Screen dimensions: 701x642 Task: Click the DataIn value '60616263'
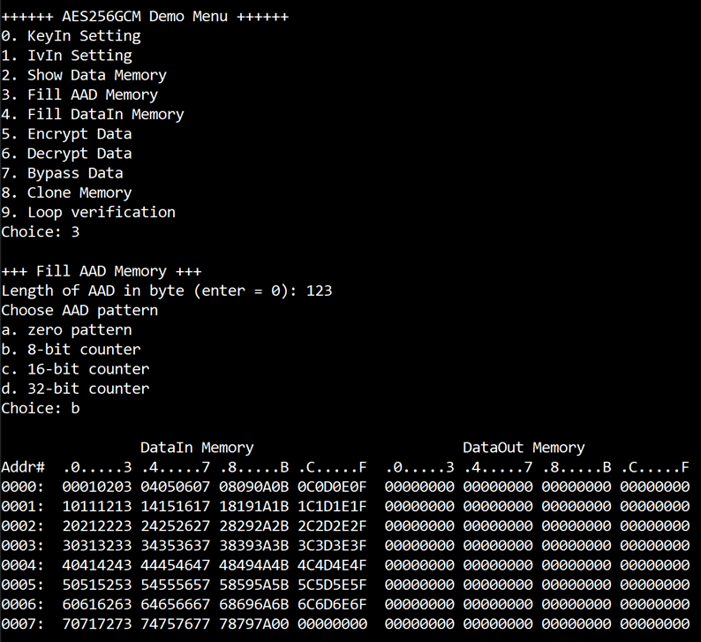click(97, 605)
